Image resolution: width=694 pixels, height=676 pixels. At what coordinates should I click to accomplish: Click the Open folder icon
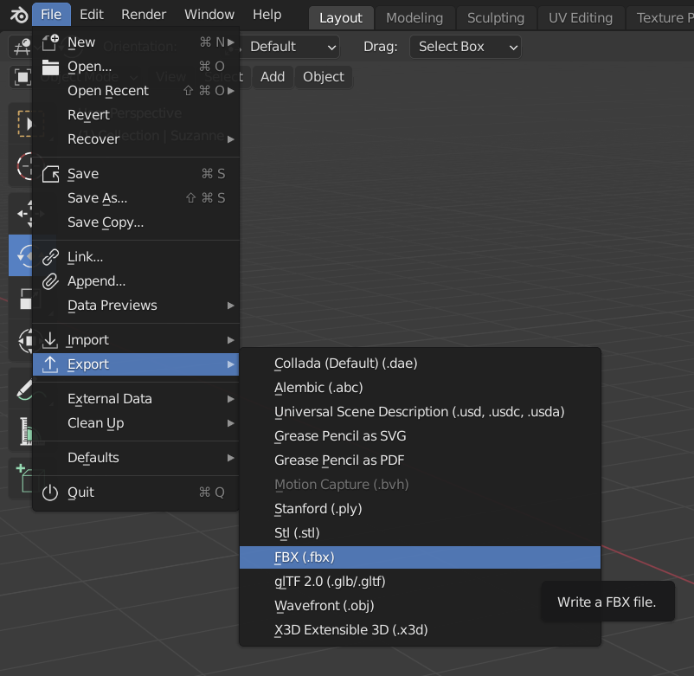coord(51,66)
